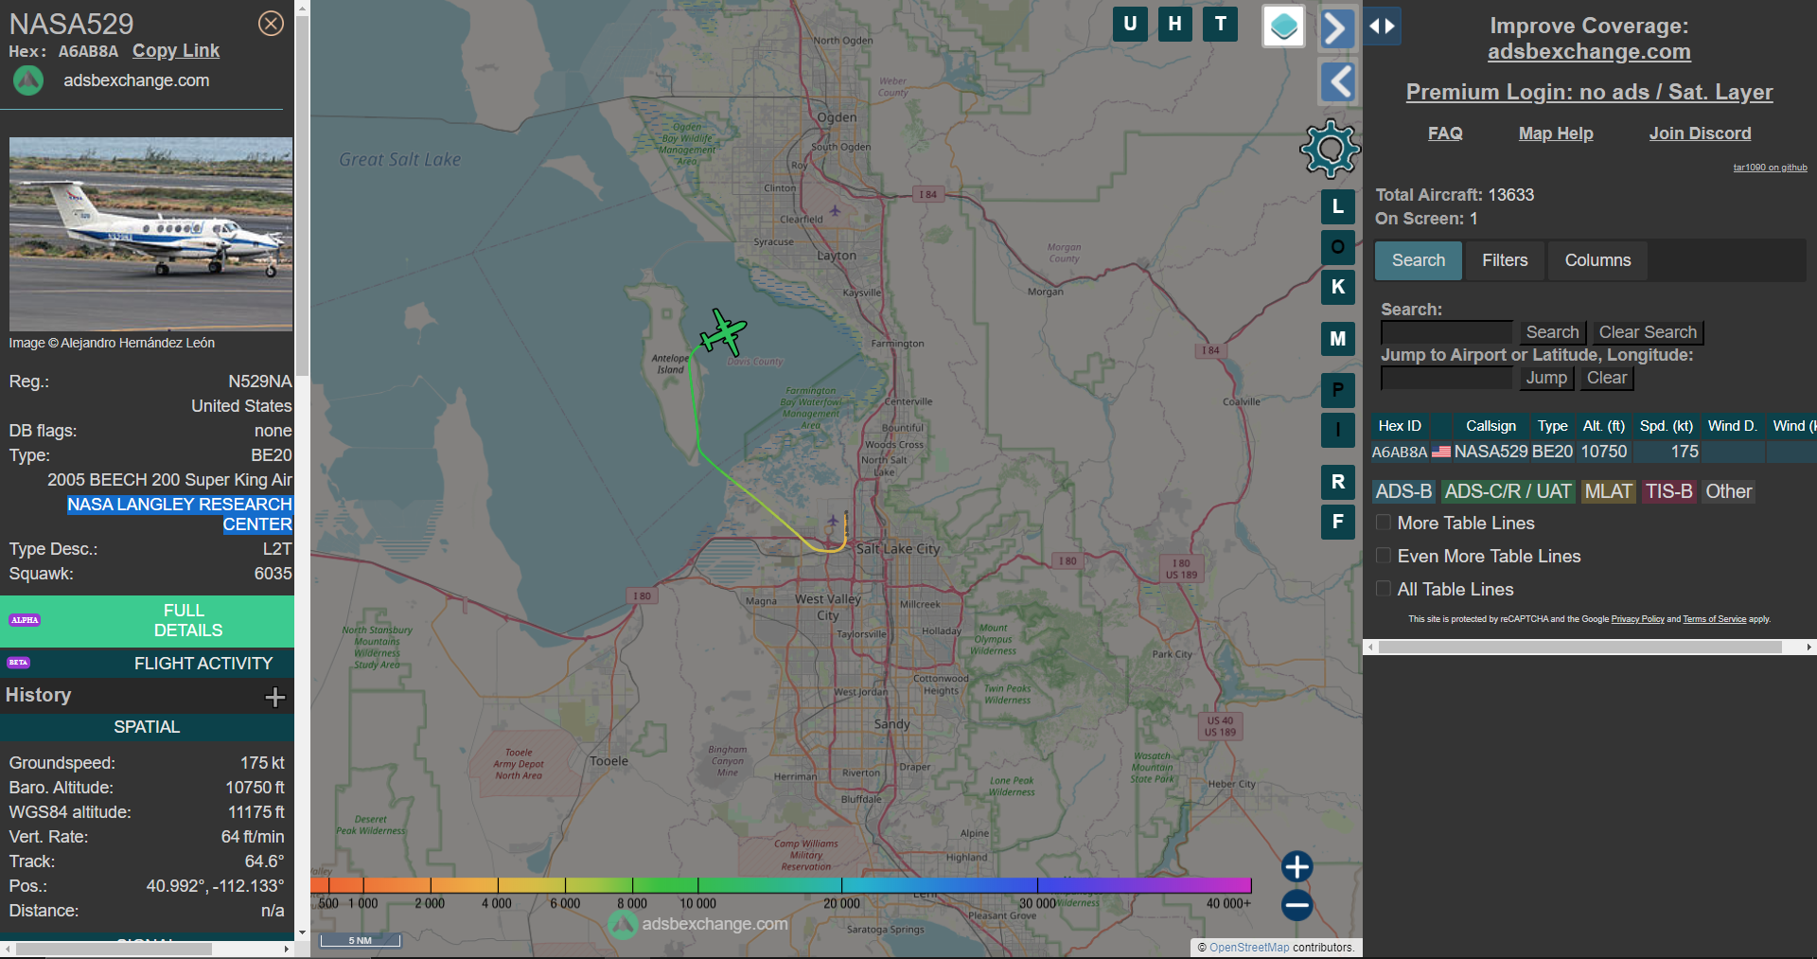Click the right panel horizontal scrollbar
1817x959 pixels.
click(1580, 648)
